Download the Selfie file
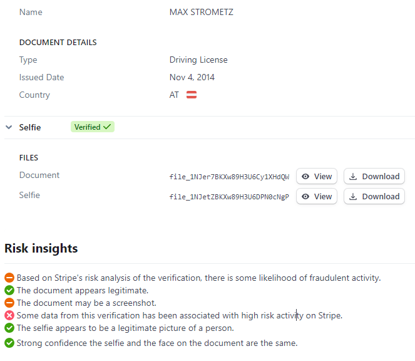The width and height of the screenshot is (415, 361). click(374, 196)
